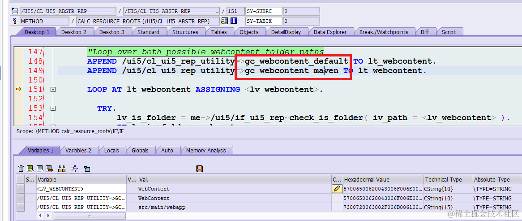This screenshot has height=221, width=522.
Task: Click the binoculars-style icon with yellow boxes
Action: point(62,169)
